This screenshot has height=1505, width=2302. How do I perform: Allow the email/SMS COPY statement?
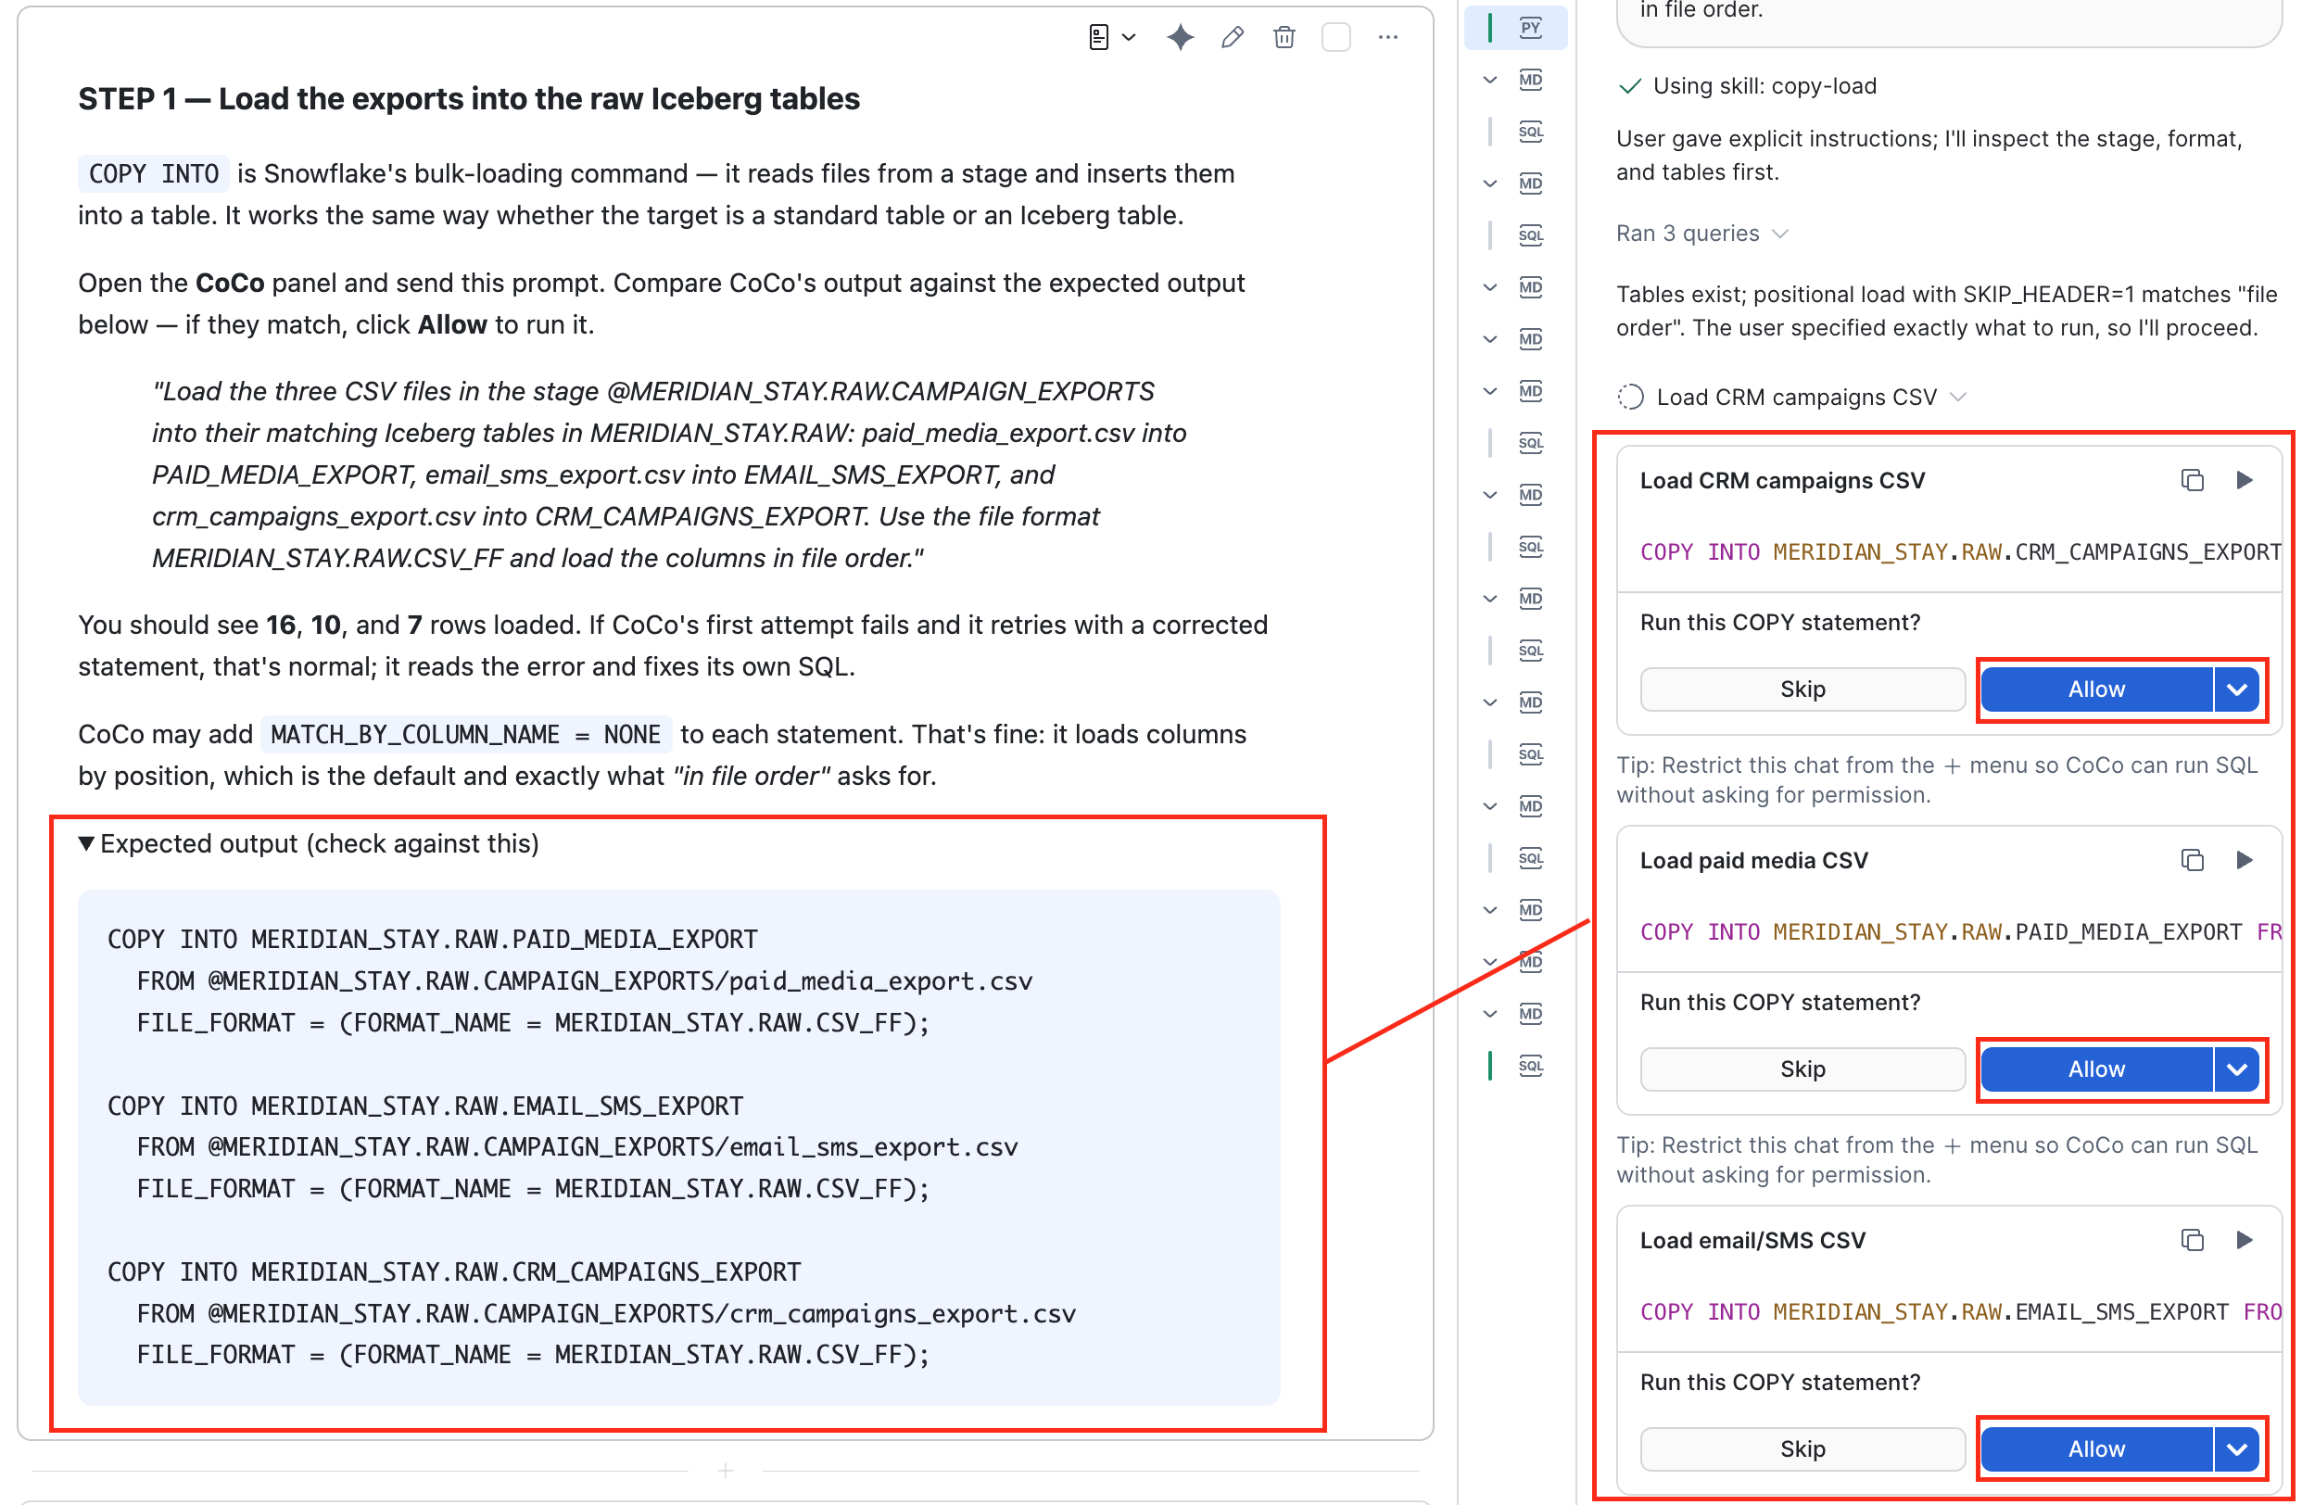[x=2096, y=1450]
